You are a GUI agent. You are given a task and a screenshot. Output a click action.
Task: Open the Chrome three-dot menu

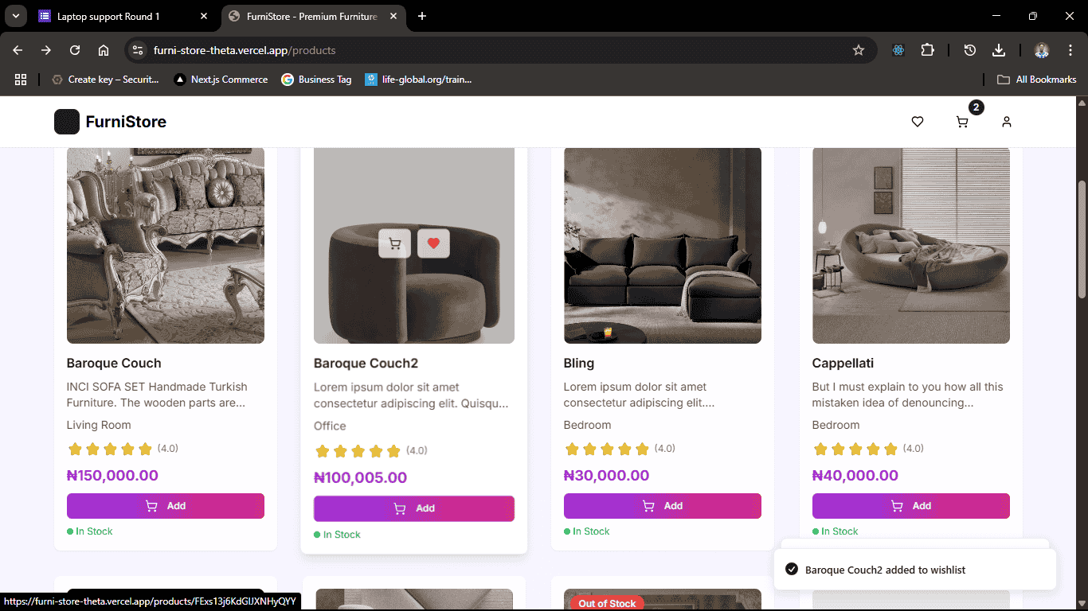click(x=1070, y=50)
